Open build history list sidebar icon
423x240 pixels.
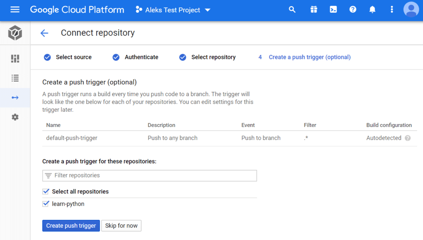pyautogui.click(x=15, y=78)
